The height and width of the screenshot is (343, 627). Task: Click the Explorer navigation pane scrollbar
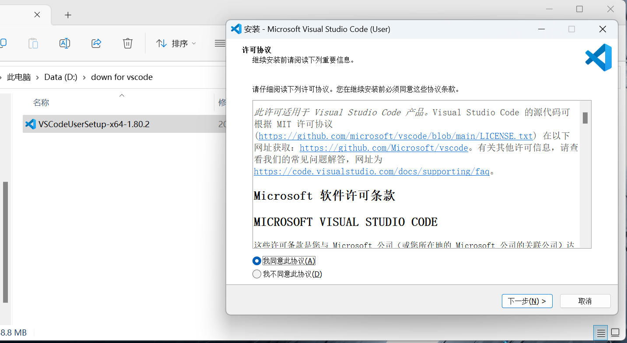click(5, 243)
